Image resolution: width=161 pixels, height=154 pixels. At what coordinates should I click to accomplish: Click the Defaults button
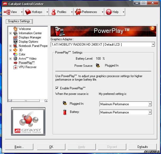click(x=143, y=147)
